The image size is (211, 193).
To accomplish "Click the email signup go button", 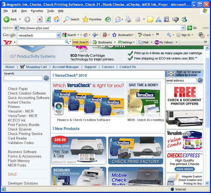I will pos(200,80).
